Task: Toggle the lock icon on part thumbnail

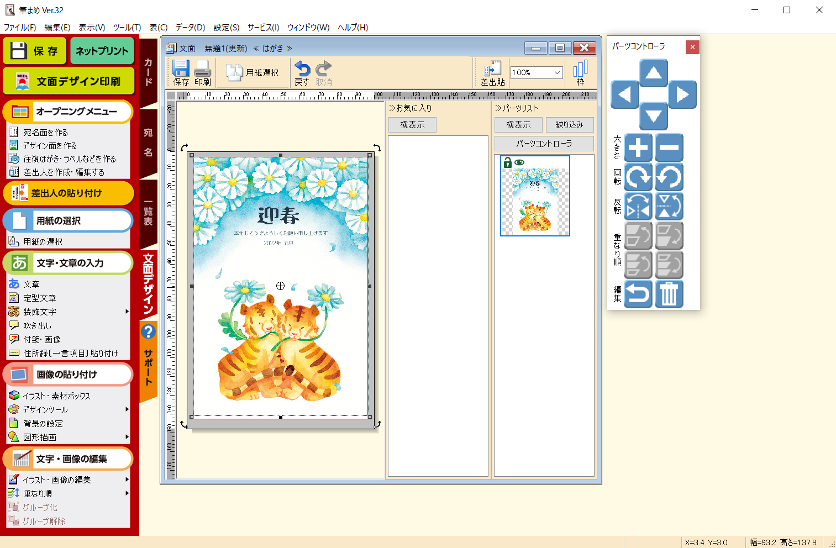Action: click(507, 162)
